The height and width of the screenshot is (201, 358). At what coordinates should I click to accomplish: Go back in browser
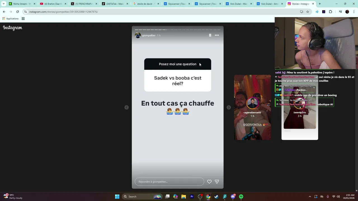point(4,12)
